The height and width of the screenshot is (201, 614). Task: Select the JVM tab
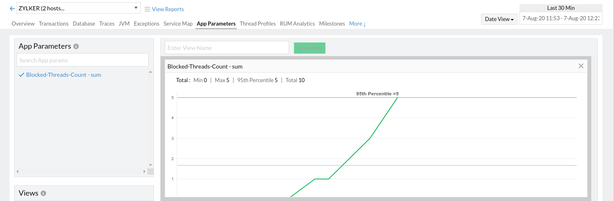(124, 24)
